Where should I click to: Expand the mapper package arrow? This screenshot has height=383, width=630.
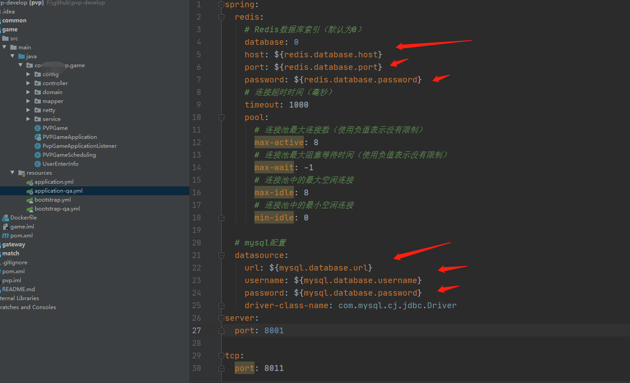(x=28, y=101)
